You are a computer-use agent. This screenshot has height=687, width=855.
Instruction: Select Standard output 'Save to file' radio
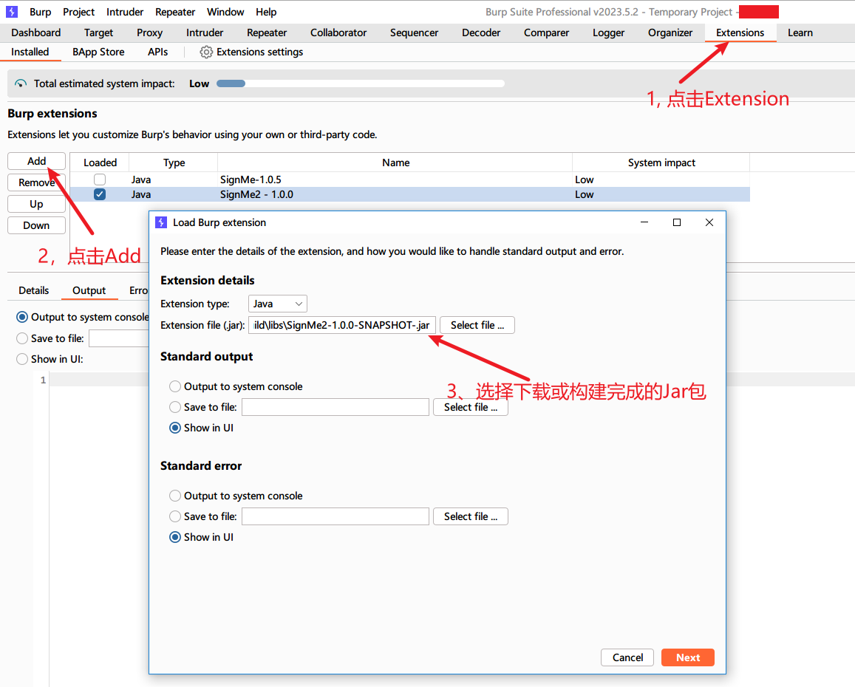(x=175, y=407)
